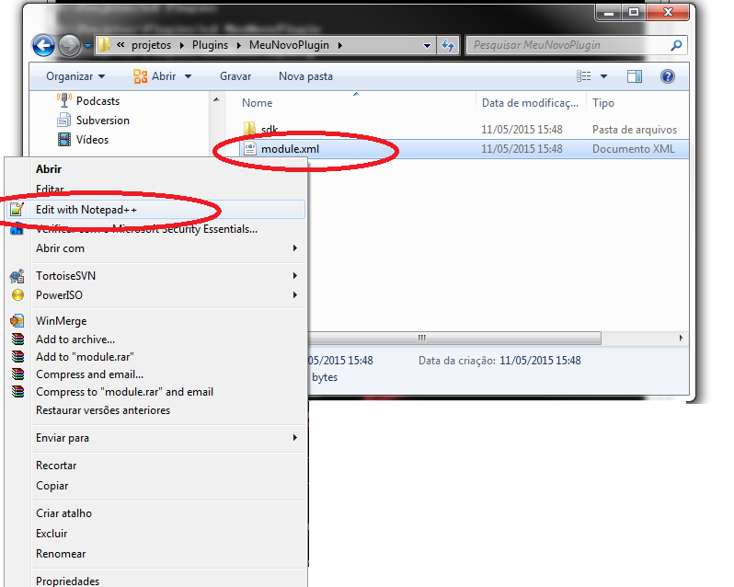This screenshot has height=587, width=734.
Task: Click Propriedades in the context menu
Action: coord(67,581)
